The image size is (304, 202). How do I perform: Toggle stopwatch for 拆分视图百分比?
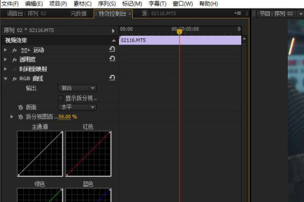point(20,117)
